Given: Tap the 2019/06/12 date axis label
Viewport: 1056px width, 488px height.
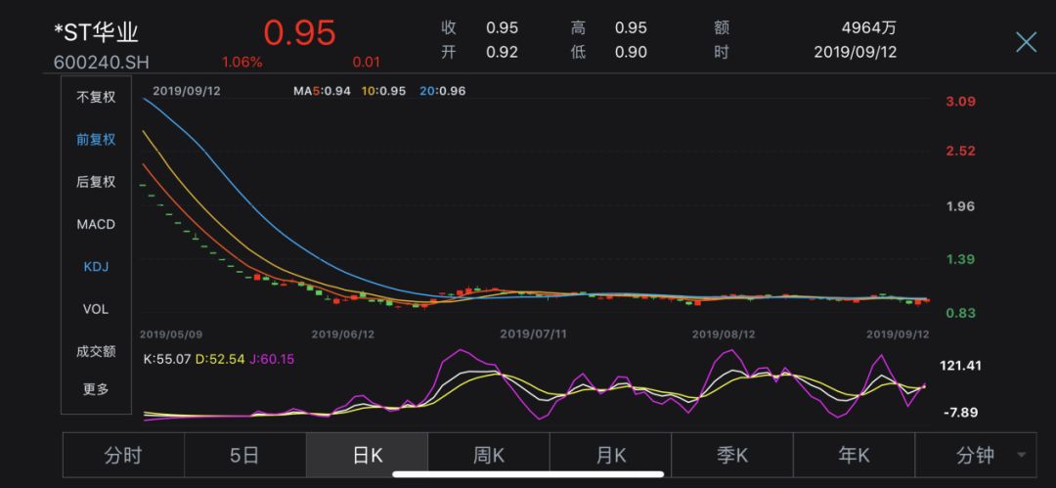Looking at the screenshot, I should tap(343, 333).
